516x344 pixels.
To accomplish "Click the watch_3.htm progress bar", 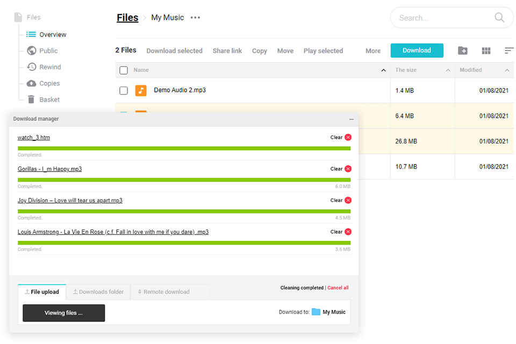I will tap(184, 148).
